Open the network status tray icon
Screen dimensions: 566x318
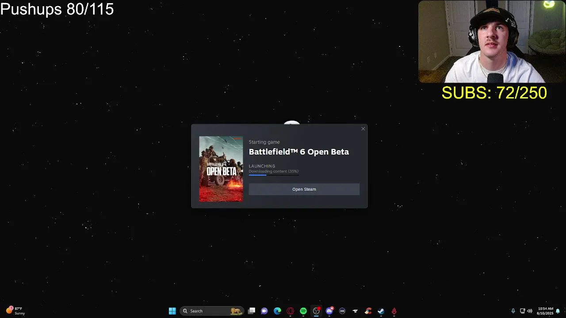(x=522, y=311)
